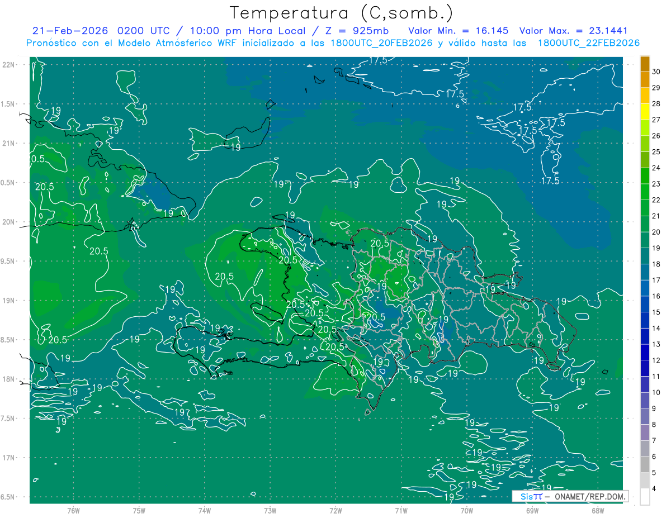This screenshot has height=518, width=671.
Task: Pick the lime swatch between 25 and 26
Action: (645, 144)
